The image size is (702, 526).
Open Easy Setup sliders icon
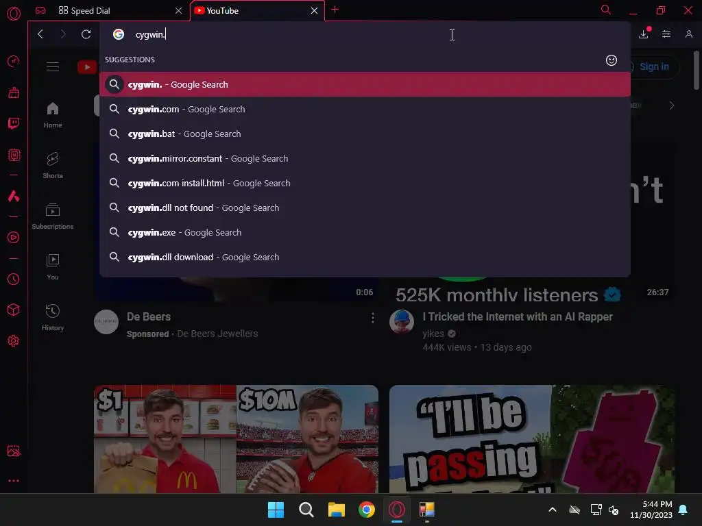click(666, 34)
